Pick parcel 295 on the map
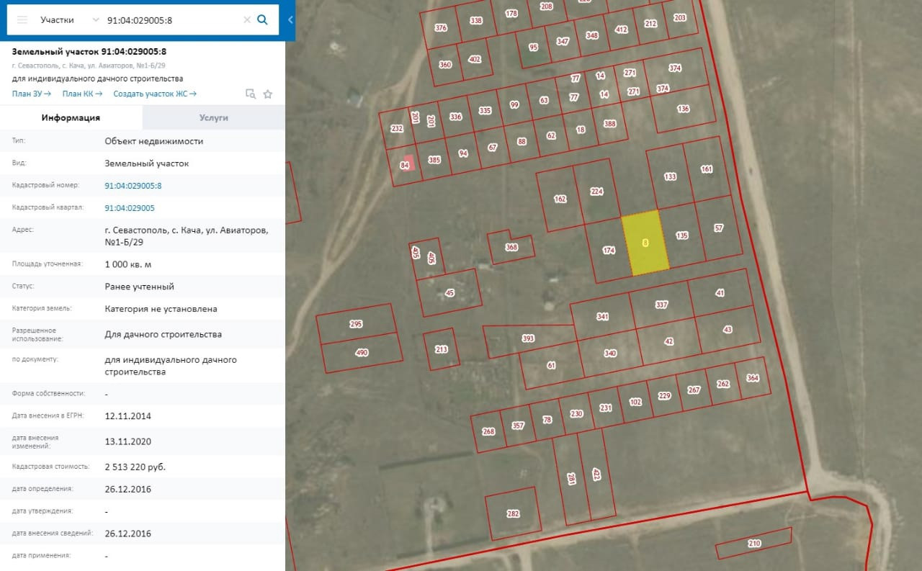This screenshot has width=922, height=571. tap(356, 324)
